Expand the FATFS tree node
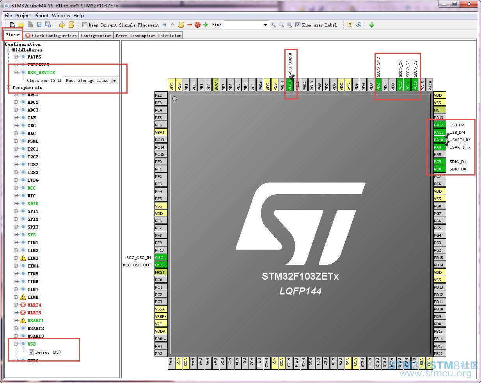 [16, 57]
